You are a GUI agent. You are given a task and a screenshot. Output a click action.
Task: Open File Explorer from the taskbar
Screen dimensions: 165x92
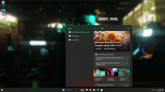coord(94,90)
